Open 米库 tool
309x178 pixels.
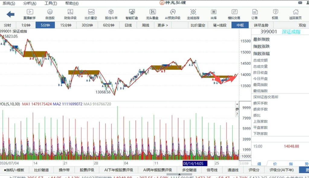tap(214, 14)
